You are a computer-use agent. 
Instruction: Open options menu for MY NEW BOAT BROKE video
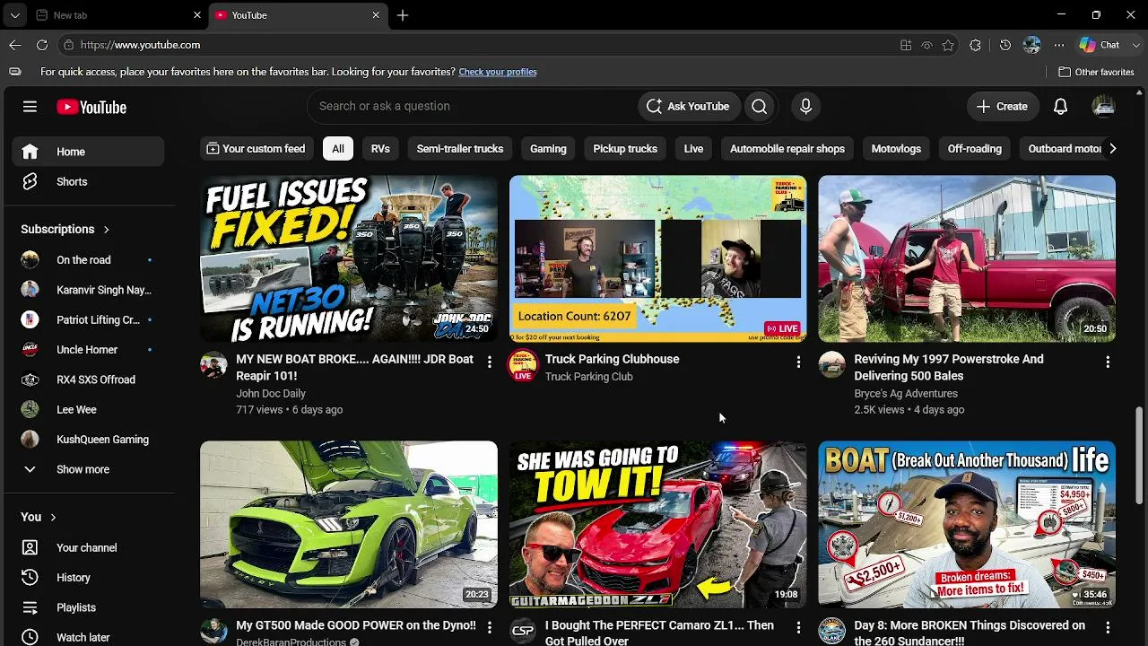[x=489, y=362]
